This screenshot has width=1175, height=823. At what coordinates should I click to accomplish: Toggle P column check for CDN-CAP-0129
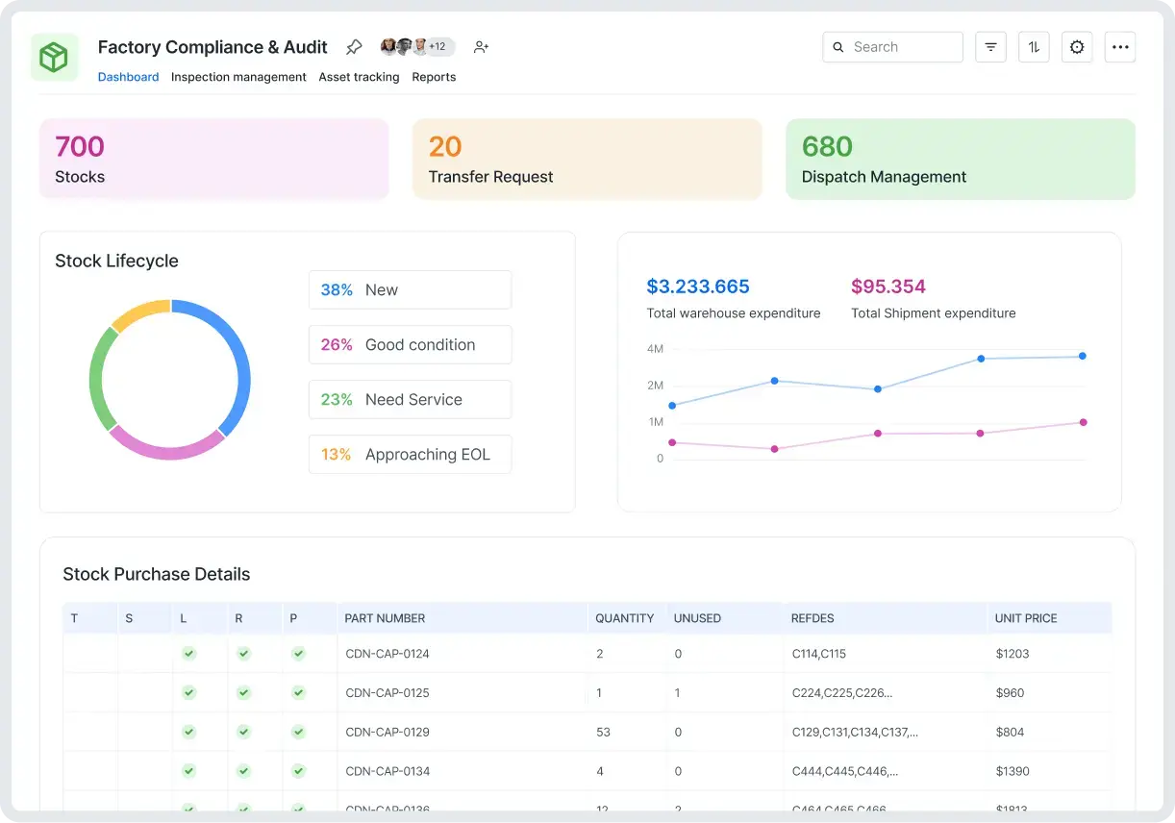pos(299,732)
